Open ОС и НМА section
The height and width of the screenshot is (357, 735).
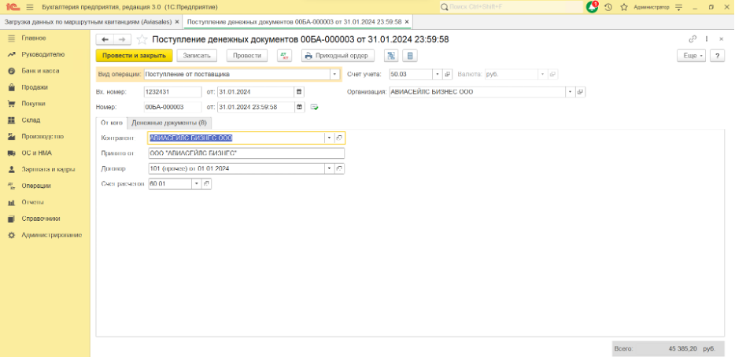36,153
